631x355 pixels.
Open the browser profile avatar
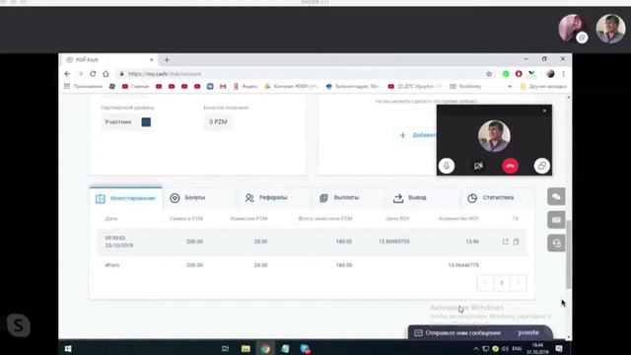[x=550, y=74]
